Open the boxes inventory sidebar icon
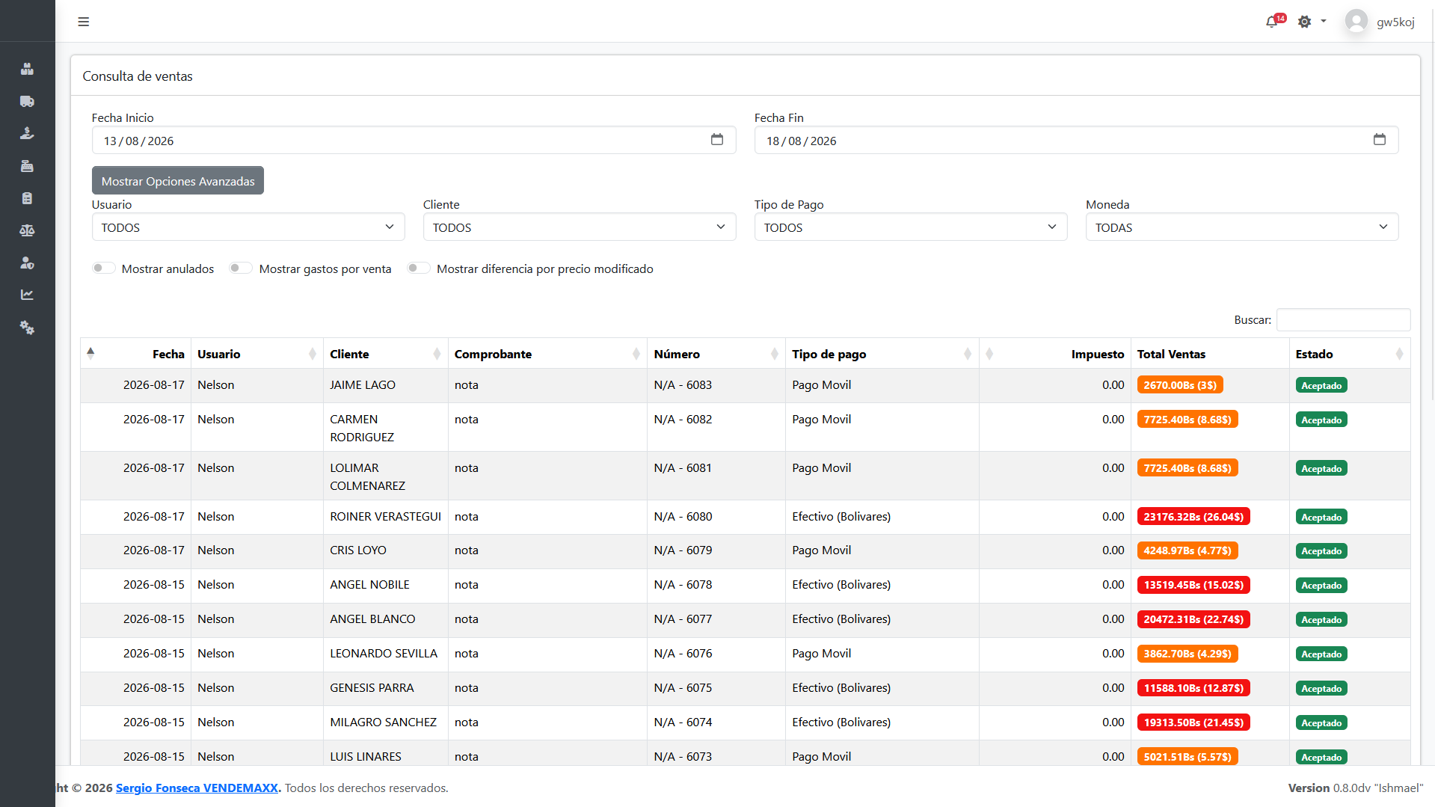The image size is (1435, 807). click(x=27, y=69)
